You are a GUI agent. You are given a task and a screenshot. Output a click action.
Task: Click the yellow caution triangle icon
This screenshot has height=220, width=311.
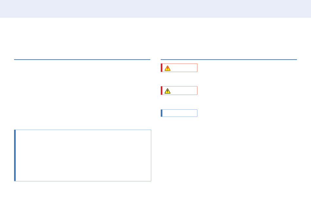167,91
